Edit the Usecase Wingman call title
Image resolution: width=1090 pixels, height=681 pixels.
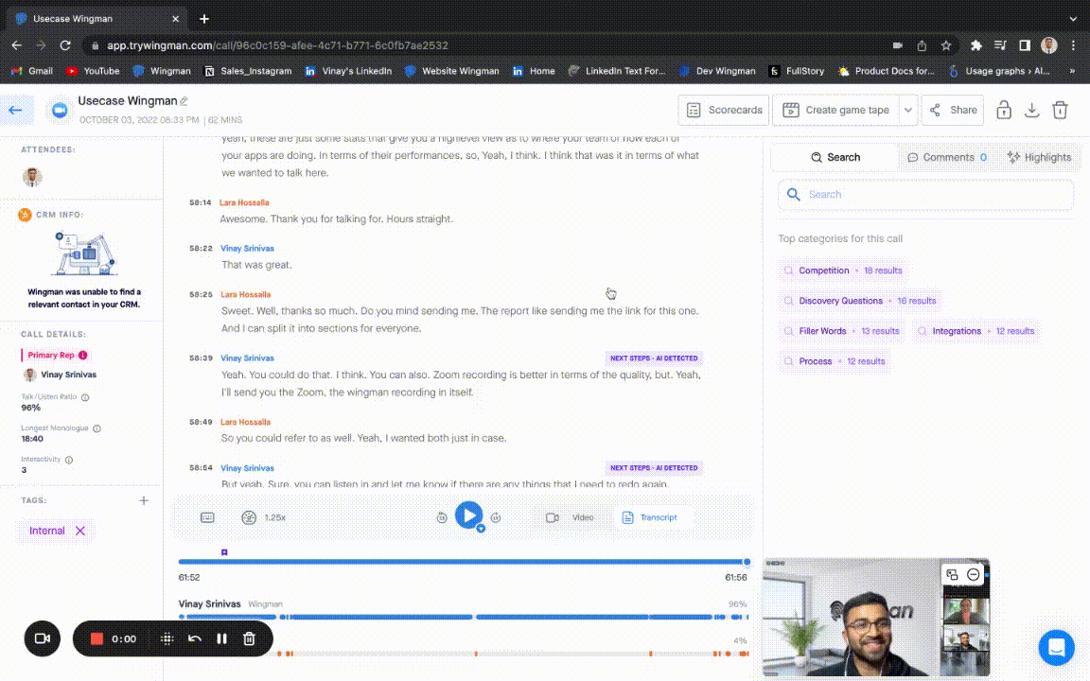click(x=185, y=101)
